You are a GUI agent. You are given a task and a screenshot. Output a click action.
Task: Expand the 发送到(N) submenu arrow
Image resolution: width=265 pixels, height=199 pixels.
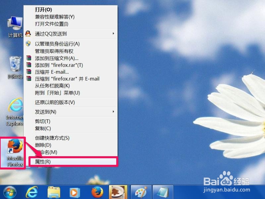113,111
